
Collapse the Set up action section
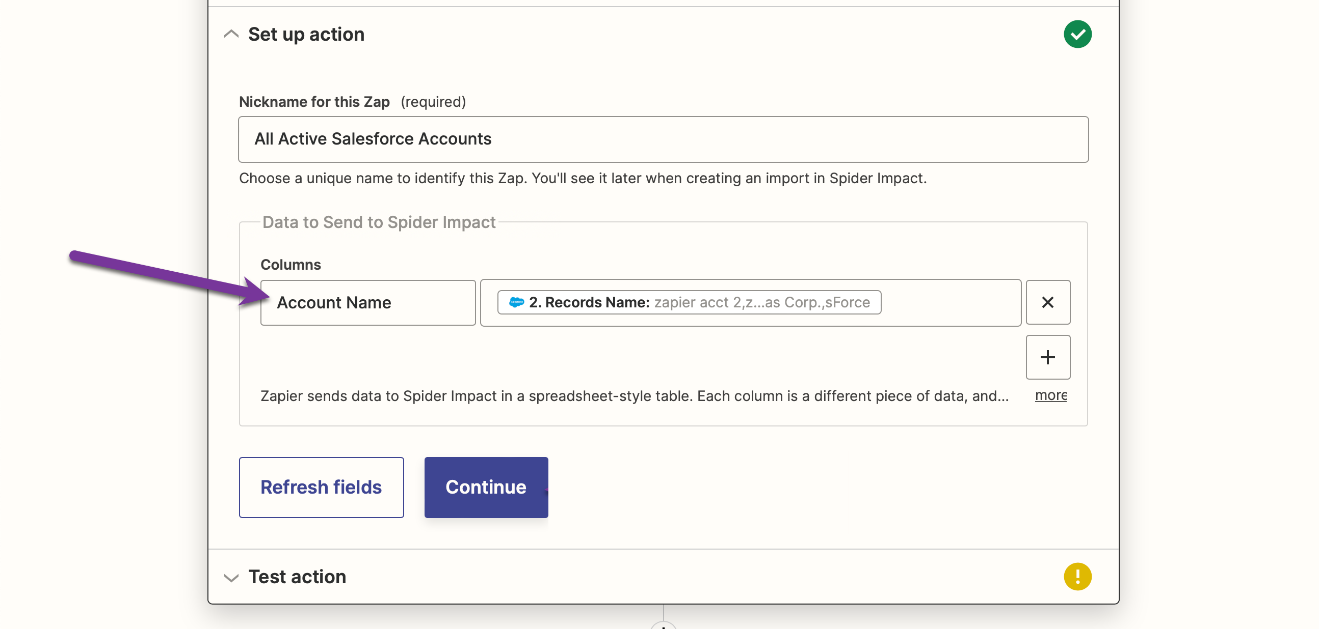[x=231, y=34]
